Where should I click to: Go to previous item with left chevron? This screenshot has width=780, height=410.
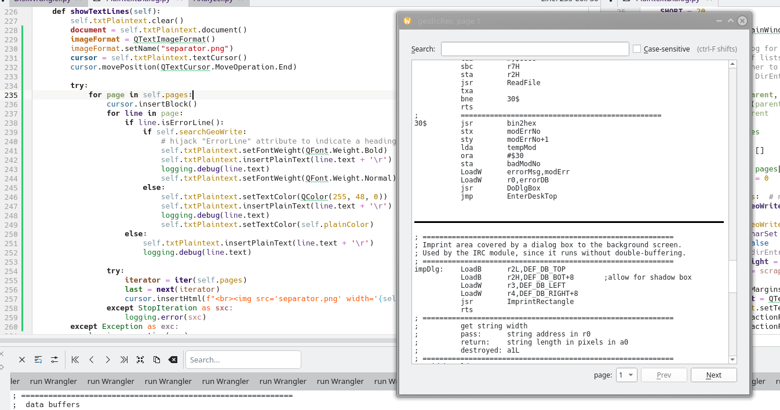(92, 360)
